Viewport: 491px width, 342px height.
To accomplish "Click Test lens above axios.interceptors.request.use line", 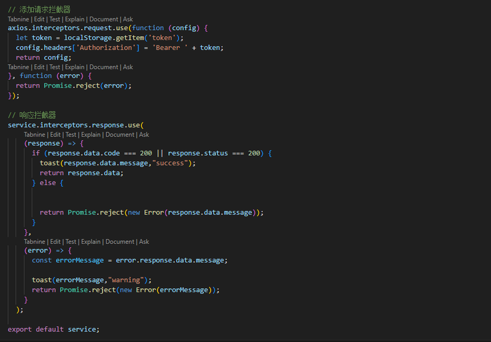I will 55,20.
